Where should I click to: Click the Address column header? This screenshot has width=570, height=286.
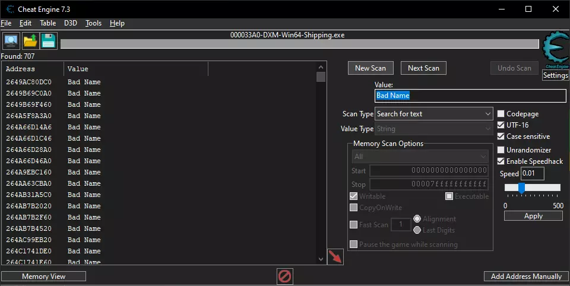tap(33, 69)
